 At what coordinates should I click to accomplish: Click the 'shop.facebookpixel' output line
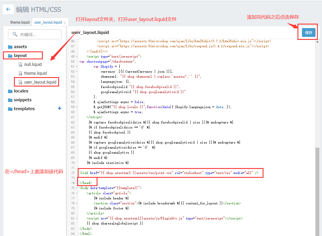(x=110, y=133)
